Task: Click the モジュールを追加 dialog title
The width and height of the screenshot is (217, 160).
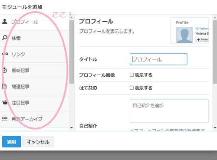Action: click(22, 7)
